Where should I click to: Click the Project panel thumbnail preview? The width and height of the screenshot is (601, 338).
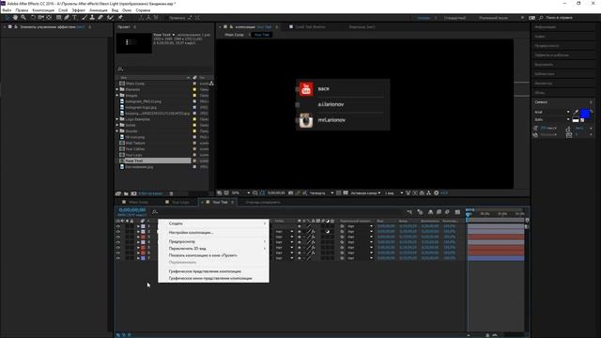pyautogui.click(x=134, y=43)
